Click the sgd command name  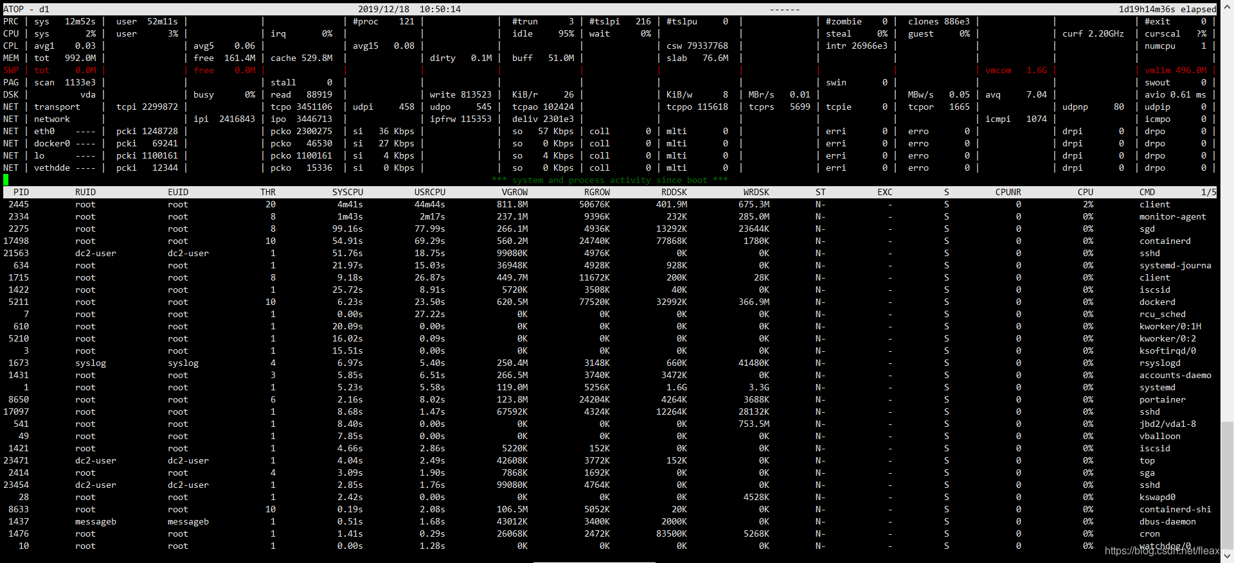coord(1147,229)
